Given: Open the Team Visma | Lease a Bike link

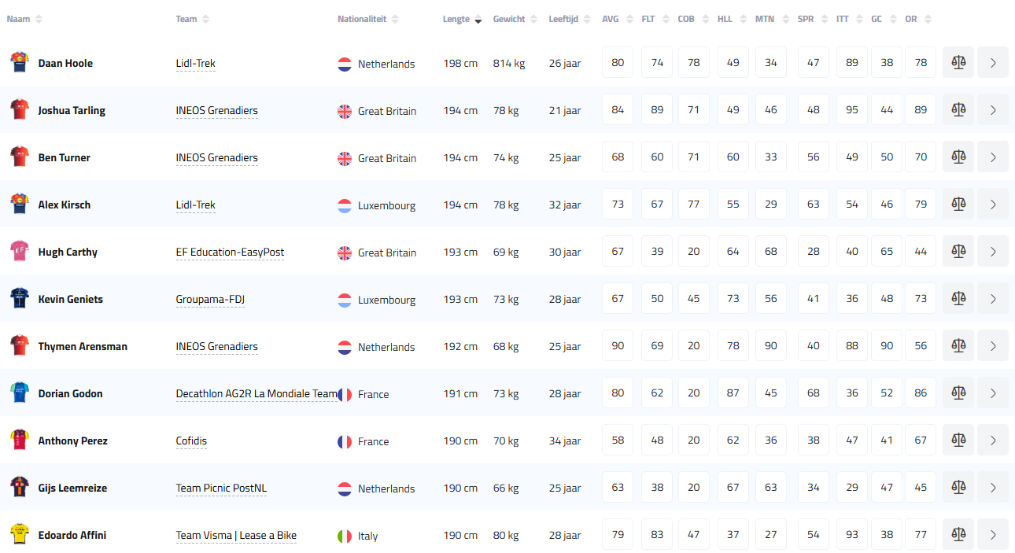Looking at the screenshot, I should pyautogui.click(x=236, y=536).
